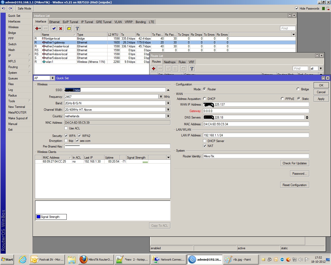Open the Network Connections taskbar item
This screenshot has height=265, width=331.
(169, 260)
